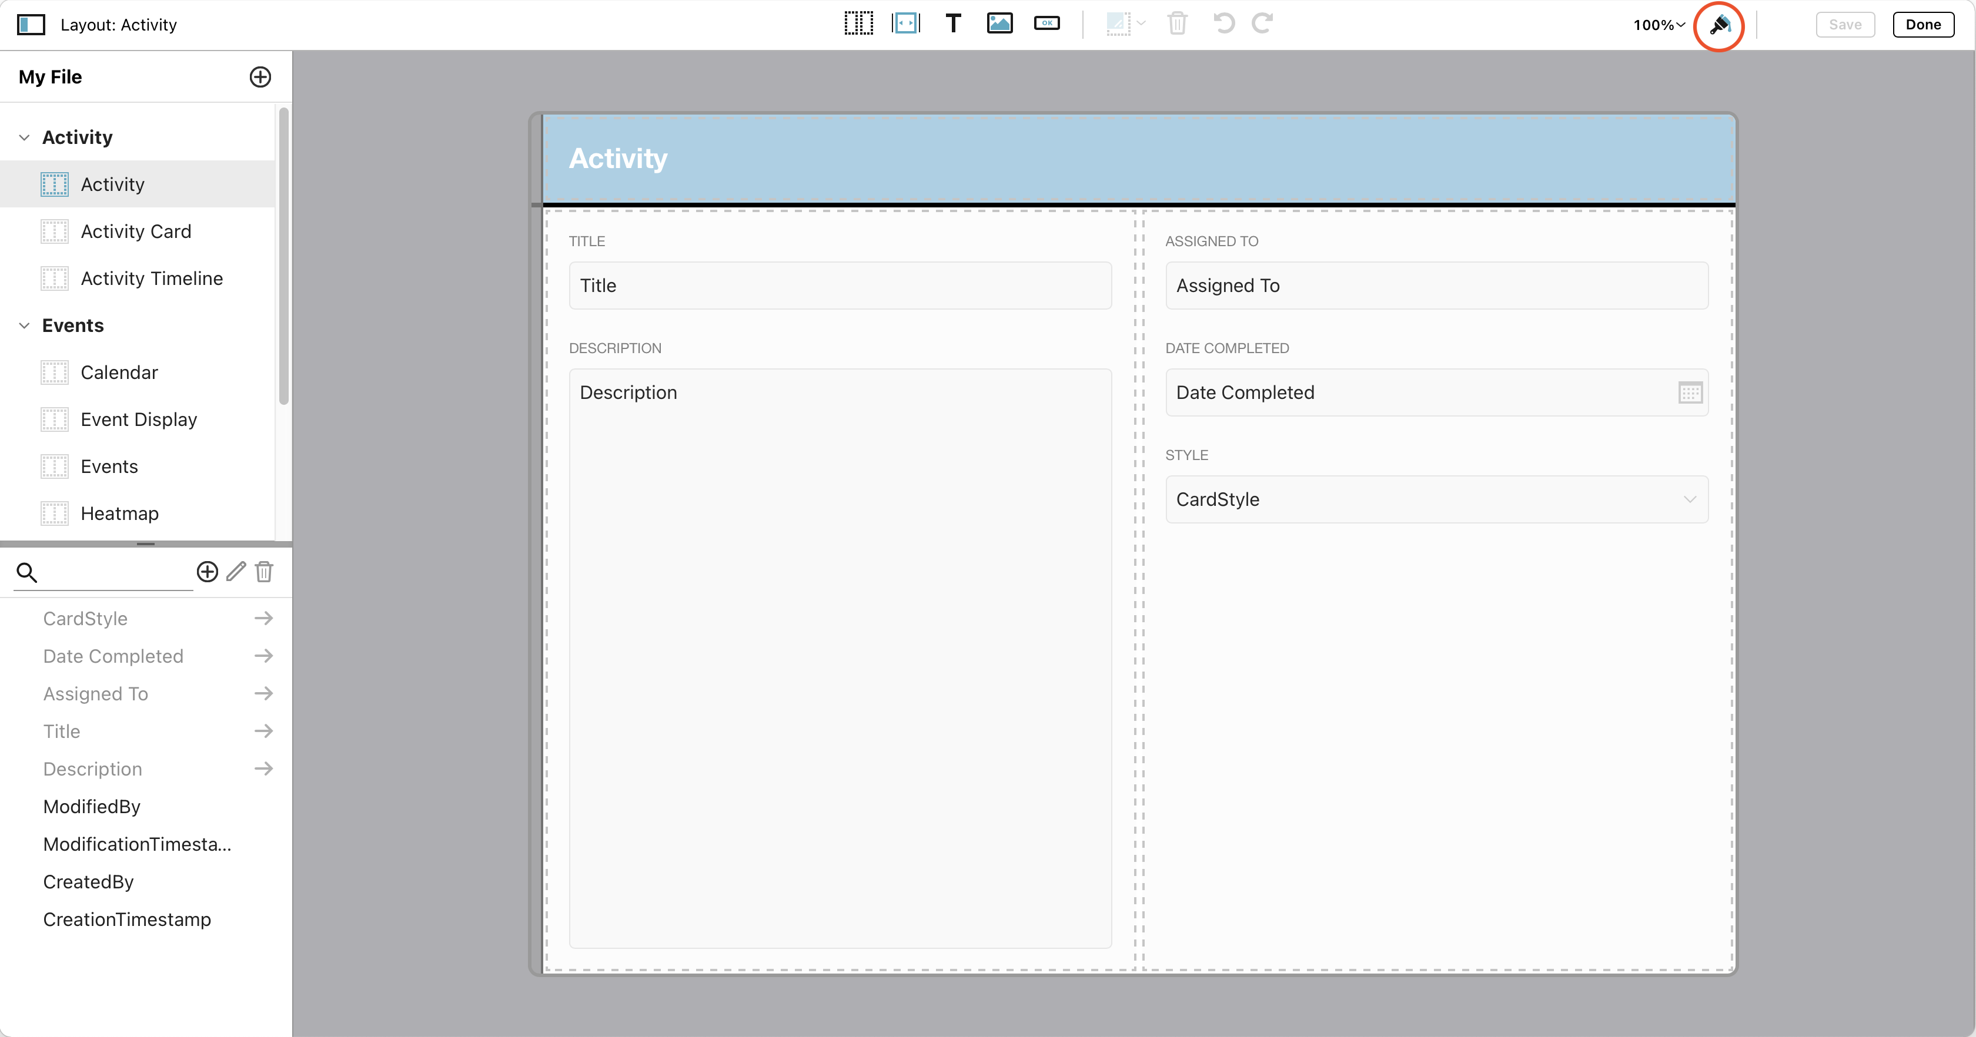Click the disabled Save button

click(1845, 24)
